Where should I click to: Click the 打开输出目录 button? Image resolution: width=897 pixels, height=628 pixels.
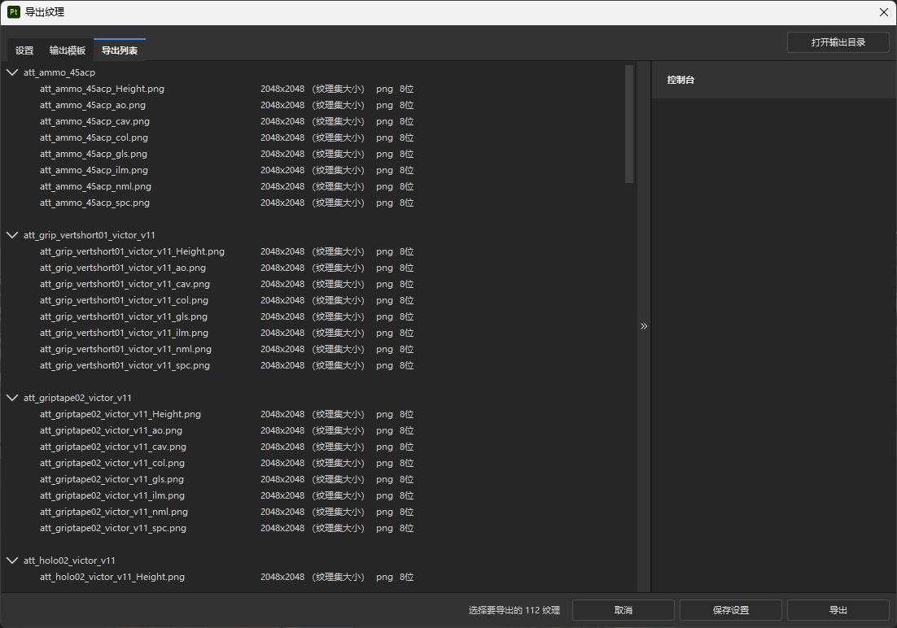click(838, 42)
